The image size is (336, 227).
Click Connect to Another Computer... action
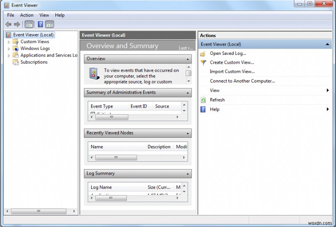(242, 81)
